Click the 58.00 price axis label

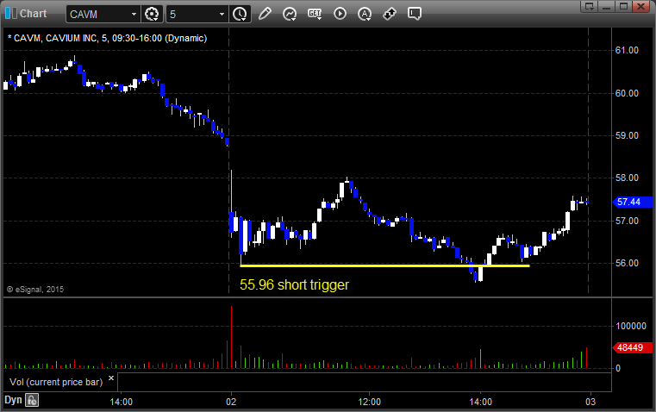(x=627, y=178)
